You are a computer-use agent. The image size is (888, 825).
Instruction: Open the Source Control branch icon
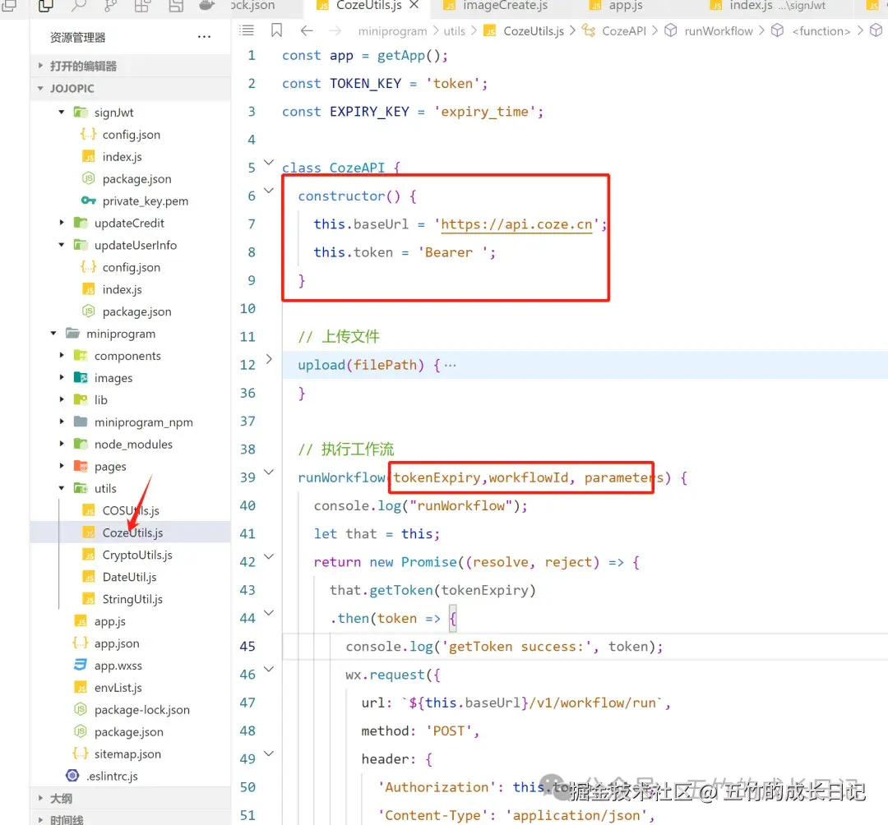pos(111,6)
